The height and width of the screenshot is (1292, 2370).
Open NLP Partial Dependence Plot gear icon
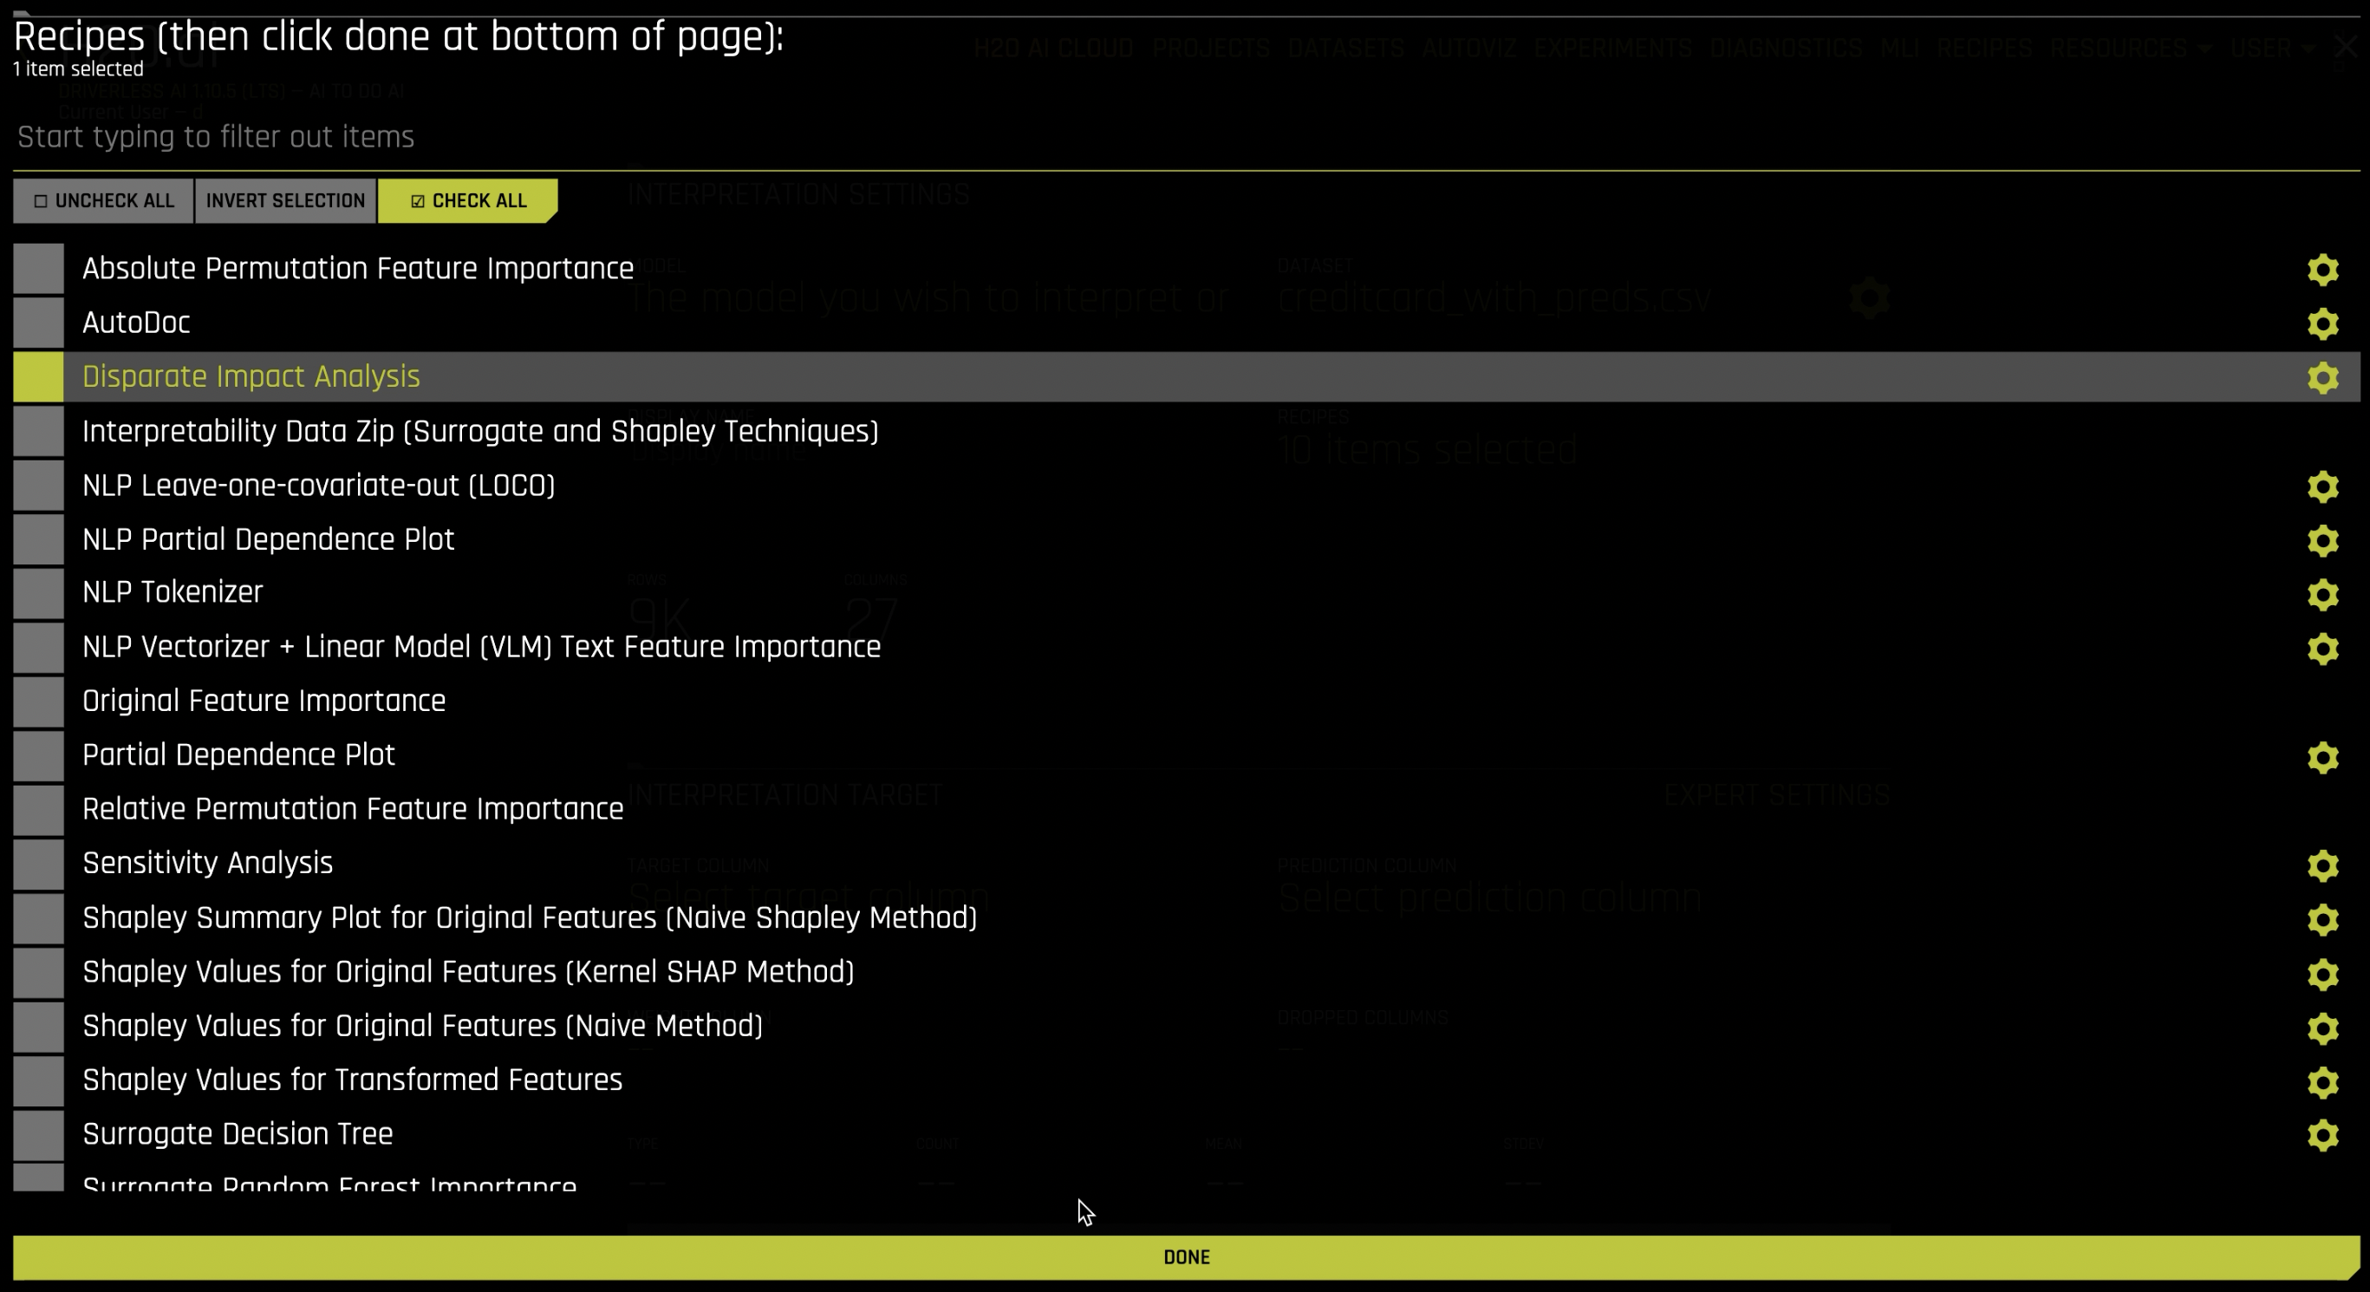tap(2322, 540)
